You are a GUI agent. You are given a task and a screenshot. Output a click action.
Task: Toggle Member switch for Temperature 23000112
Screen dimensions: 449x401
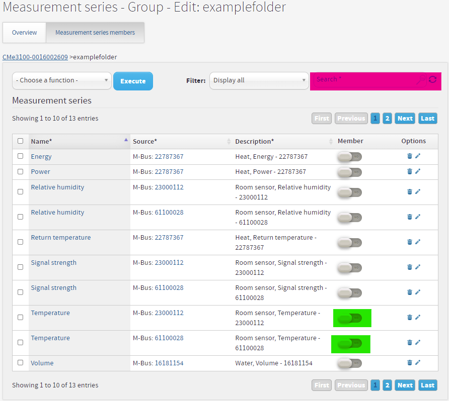pyautogui.click(x=350, y=318)
